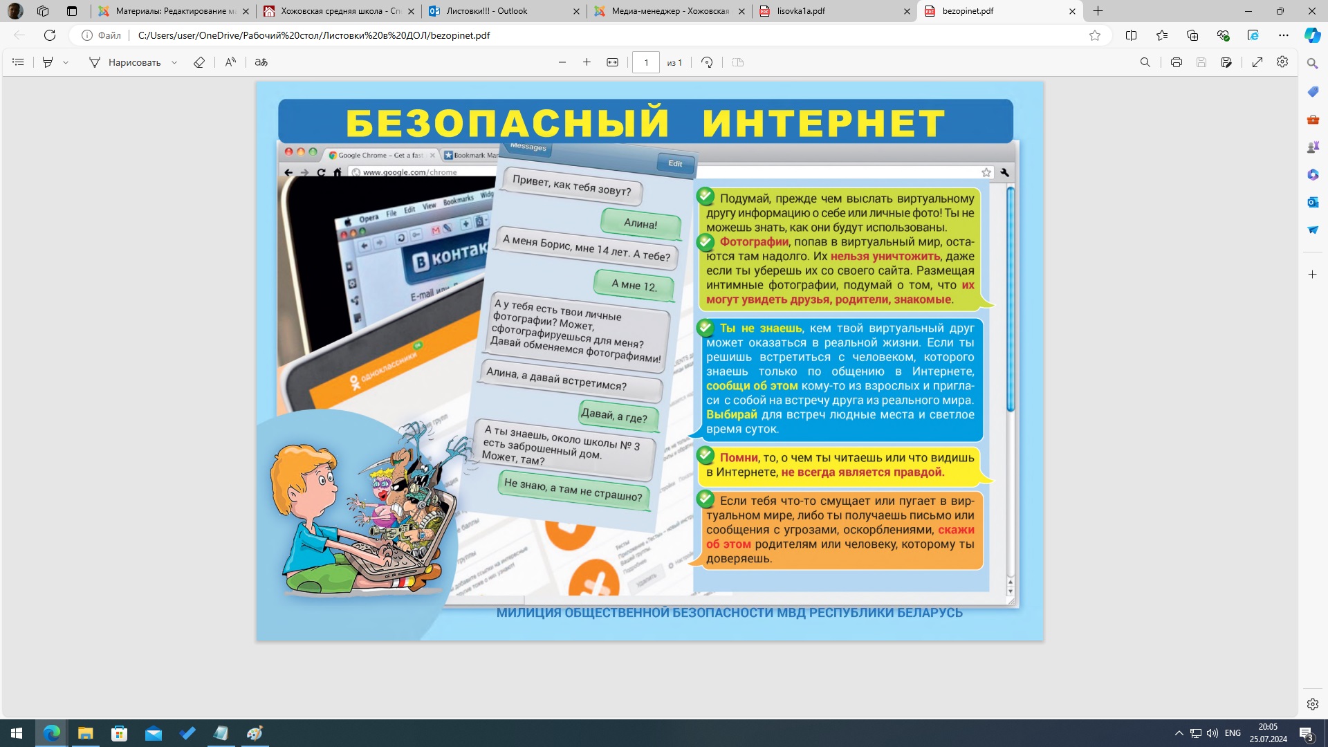Add app to sidebar
Viewport: 1328px width, 747px height.
pyautogui.click(x=1313, y=275)
